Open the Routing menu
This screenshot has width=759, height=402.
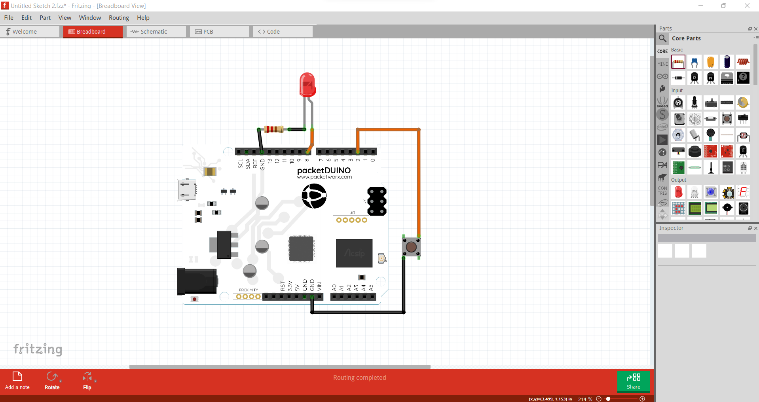tap(118, 17)
